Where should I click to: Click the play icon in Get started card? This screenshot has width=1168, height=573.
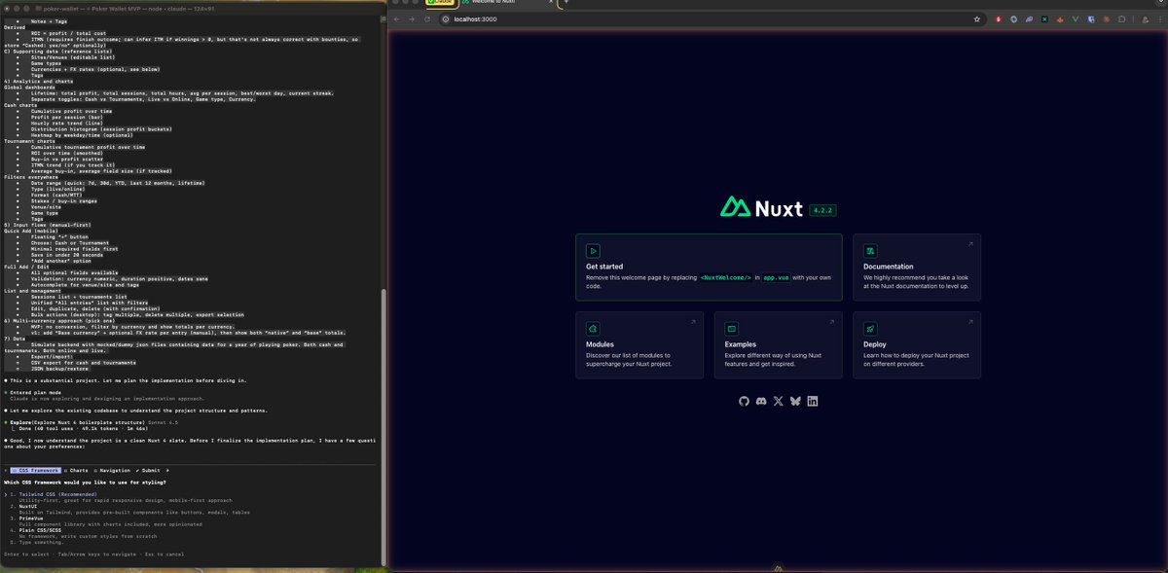(x=593, y=250)
